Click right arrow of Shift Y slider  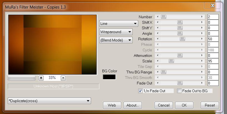click(202, 28)
